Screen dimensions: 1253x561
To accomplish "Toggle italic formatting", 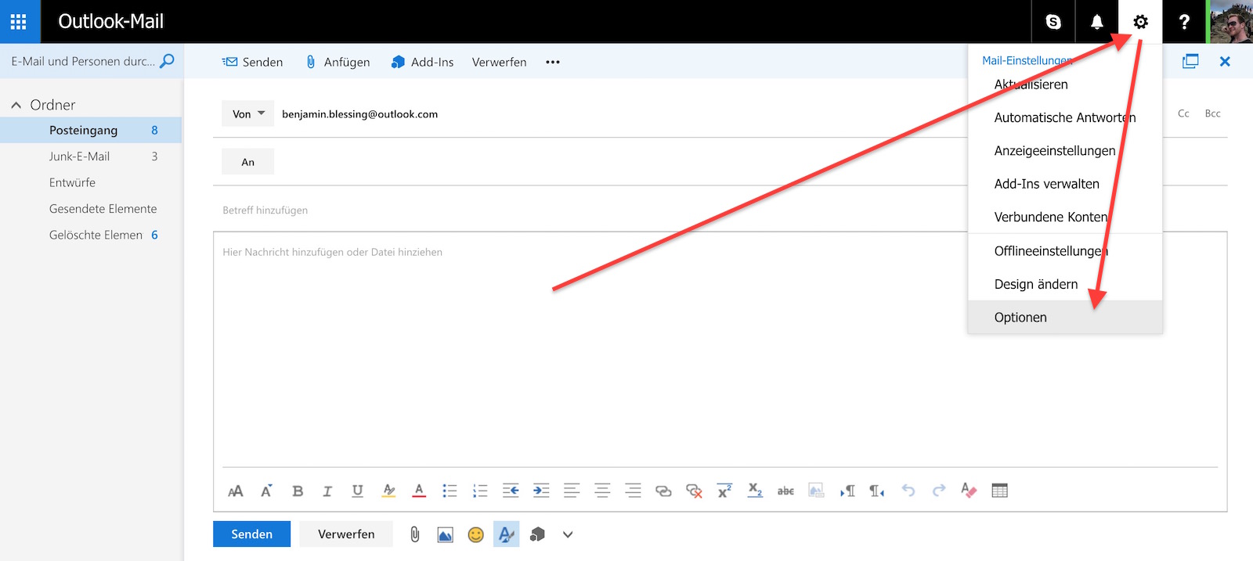I will [327, 491].
